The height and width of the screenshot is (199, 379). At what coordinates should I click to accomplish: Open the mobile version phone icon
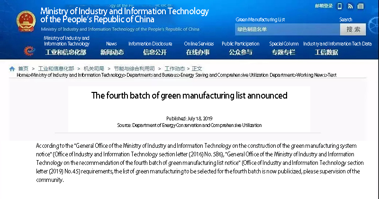tap(340, 6)
